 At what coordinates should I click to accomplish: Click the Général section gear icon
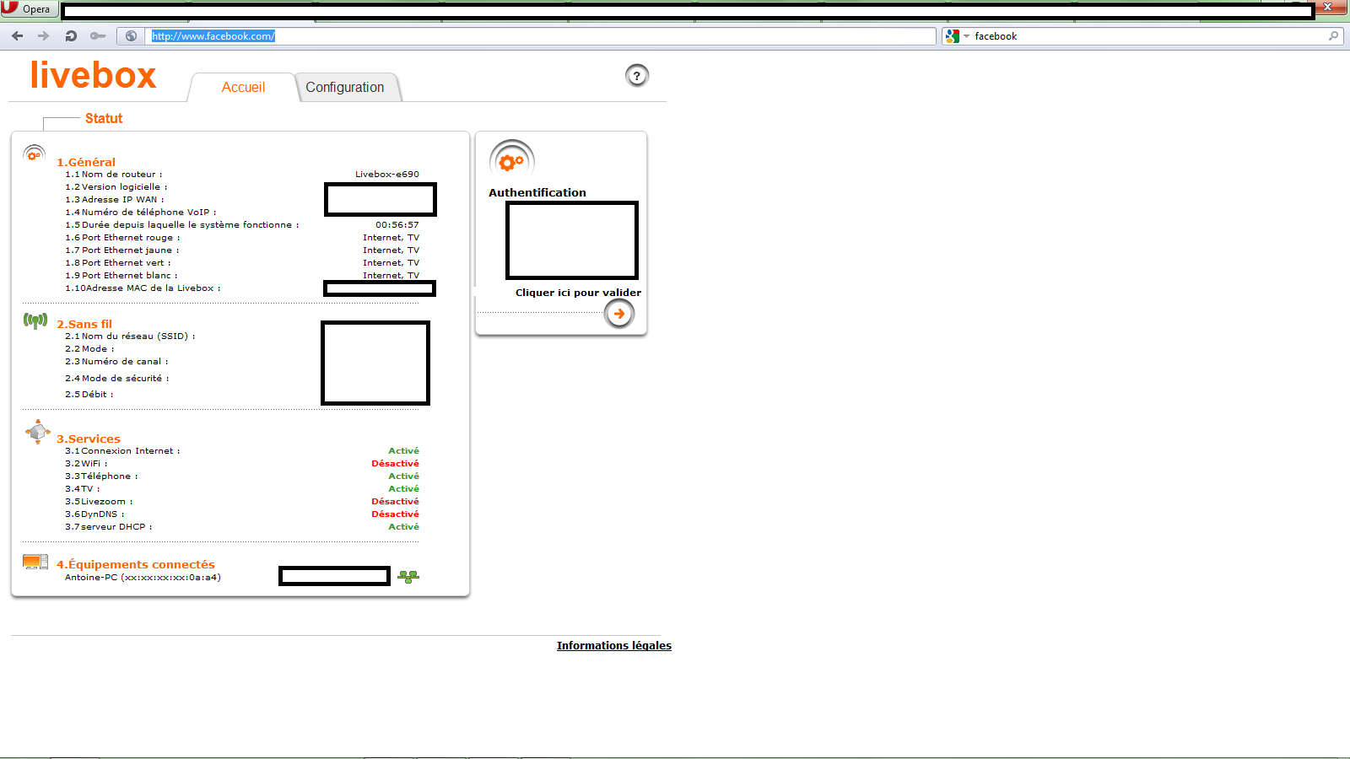click(x=35, y=154)
